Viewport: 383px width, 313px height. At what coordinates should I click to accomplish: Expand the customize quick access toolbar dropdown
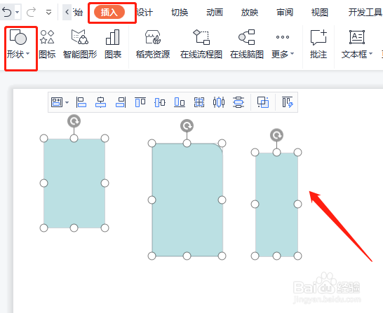(48, 12)
